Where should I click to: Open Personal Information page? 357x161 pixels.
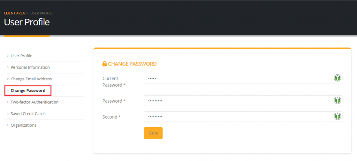coord(30,67)
